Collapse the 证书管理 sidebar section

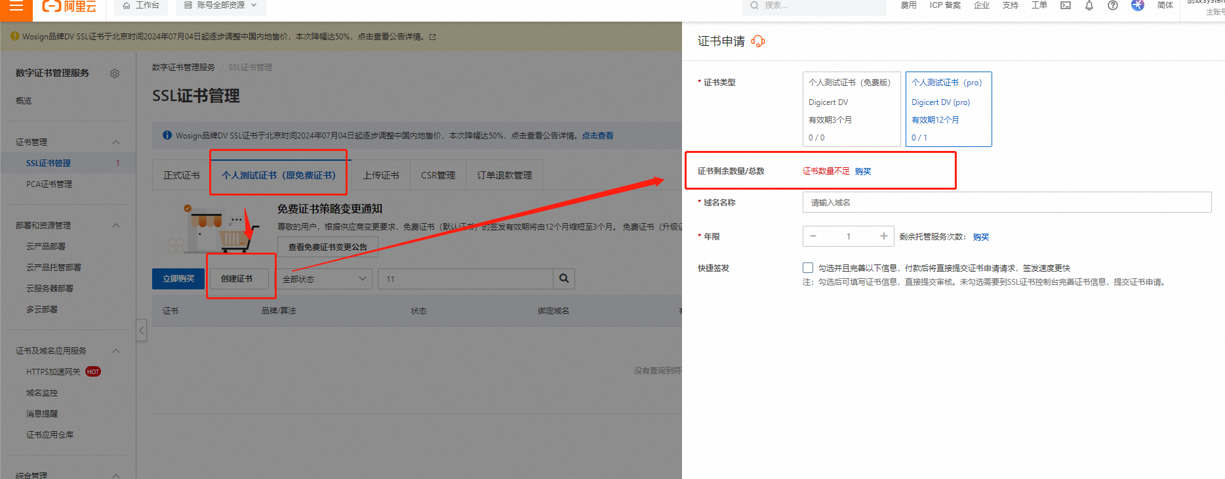coord(116,142)
